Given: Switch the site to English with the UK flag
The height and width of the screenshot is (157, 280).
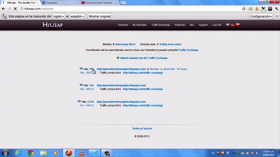Looking at the screenshot, I should (227, 25).
